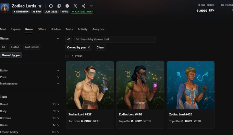Click the 570 items count badge
This screenshot has width=233, height=135.
(x=37, y=12)
